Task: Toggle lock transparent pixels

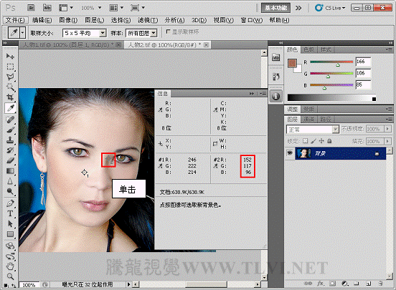Action: 306,141
